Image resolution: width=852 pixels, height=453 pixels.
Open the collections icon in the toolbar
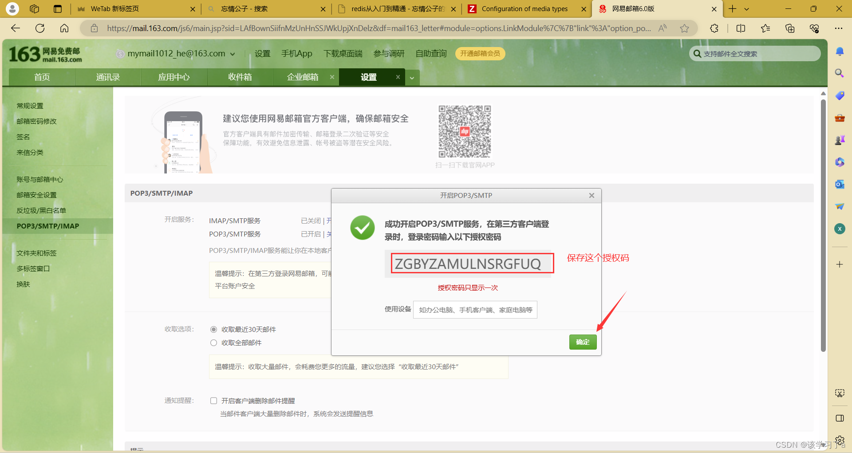point(790,28)
